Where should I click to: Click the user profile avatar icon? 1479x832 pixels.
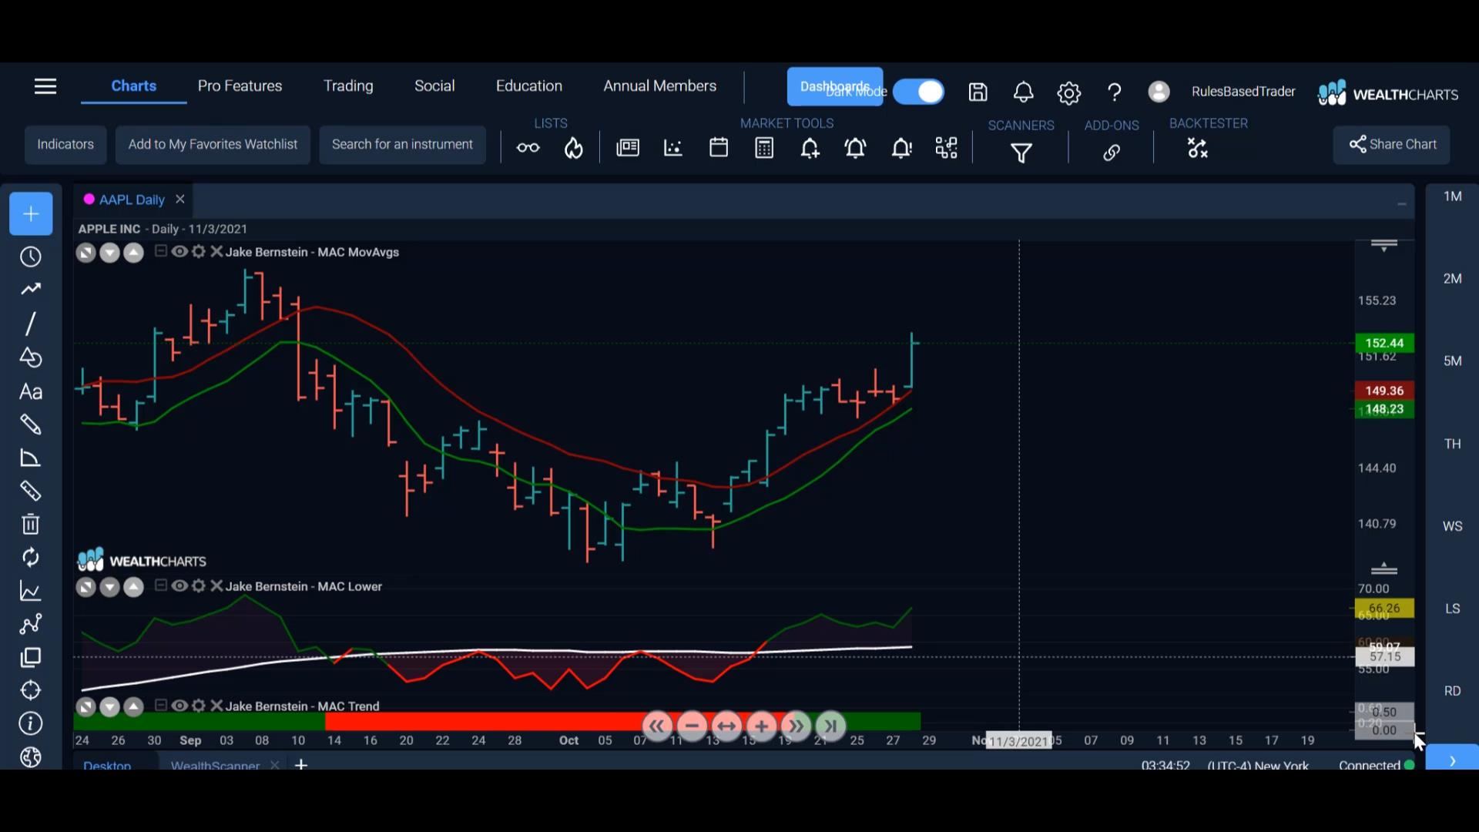pos(1159,92)
